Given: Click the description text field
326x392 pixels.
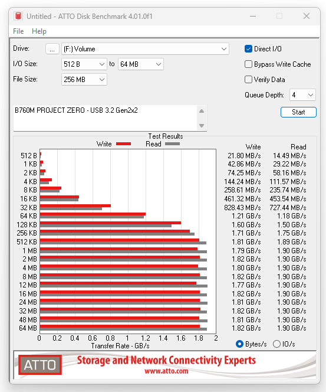Looking at the screenshot, I should tap(106, 118).
